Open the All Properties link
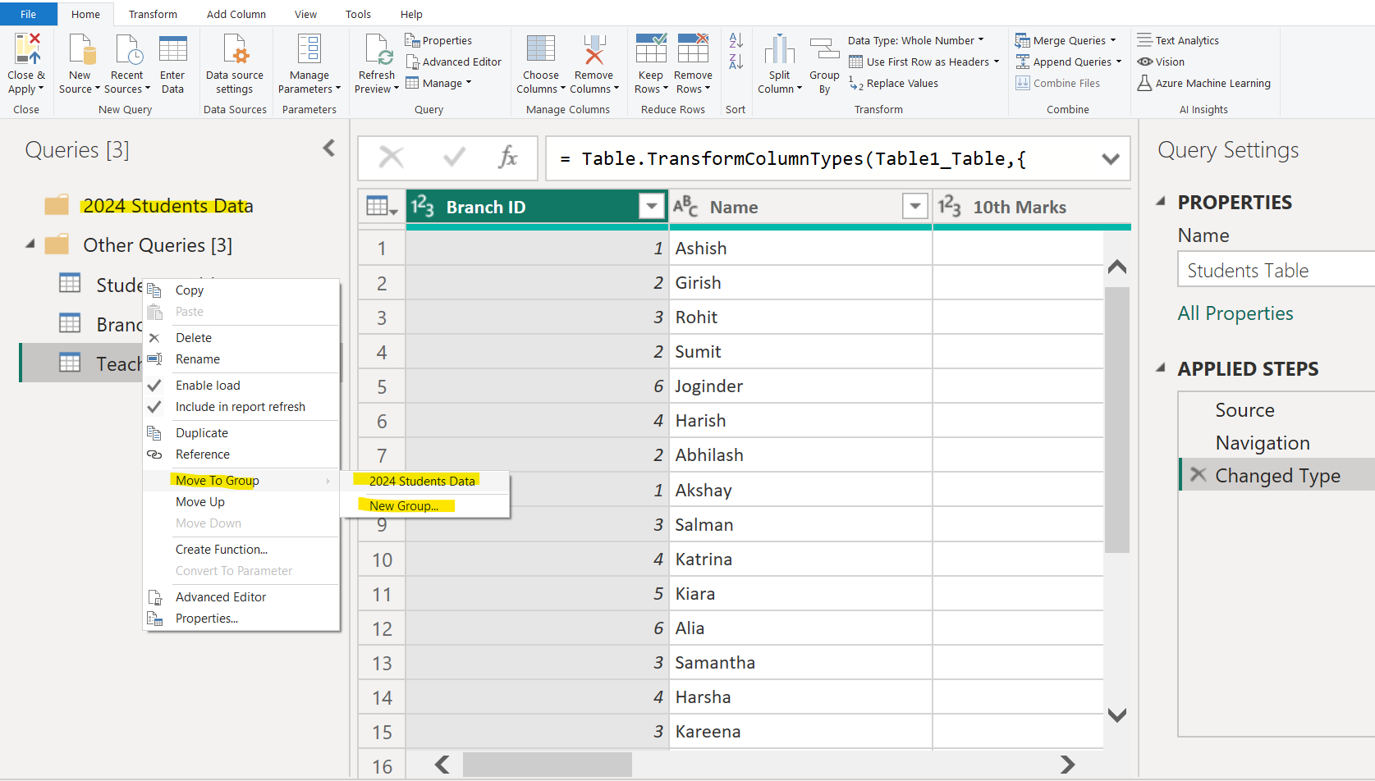Screen dimensions: 1375x781 1235,313
